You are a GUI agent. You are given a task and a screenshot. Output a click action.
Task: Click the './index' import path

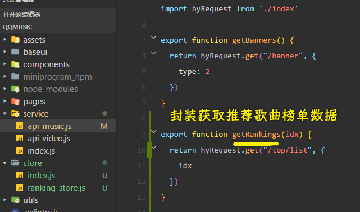[279, 9]
